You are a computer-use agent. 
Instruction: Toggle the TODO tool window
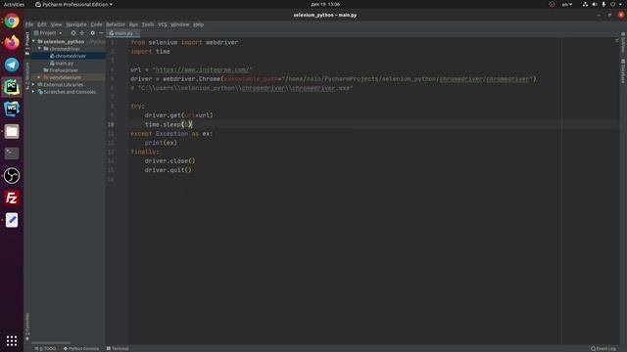[x=45, y=348]
